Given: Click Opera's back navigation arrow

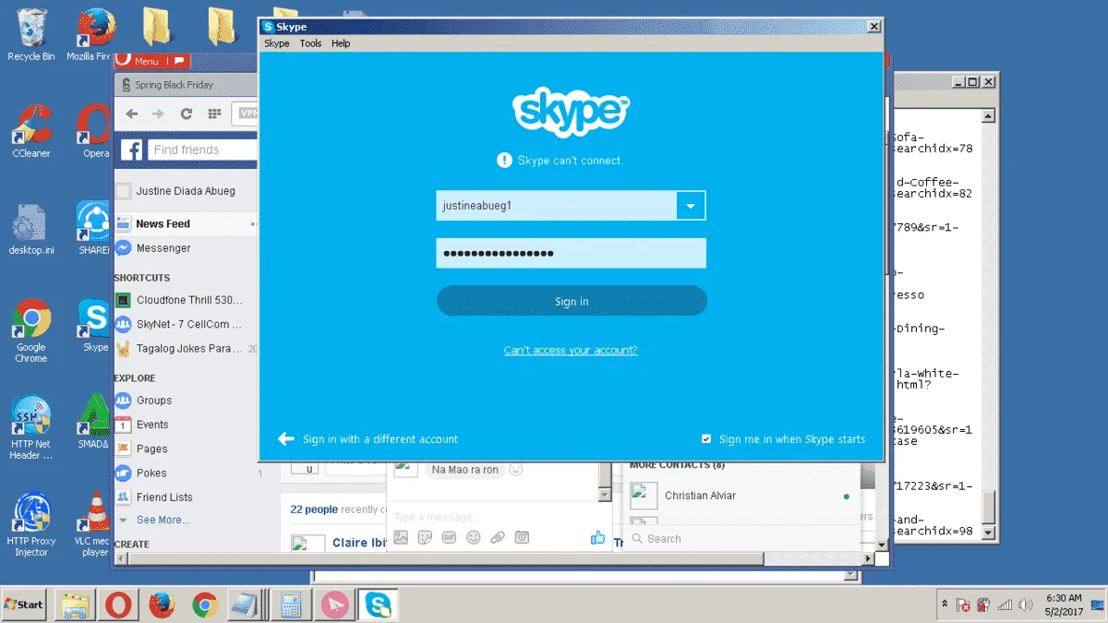Looking at the screenshot, I should point(132,114).
